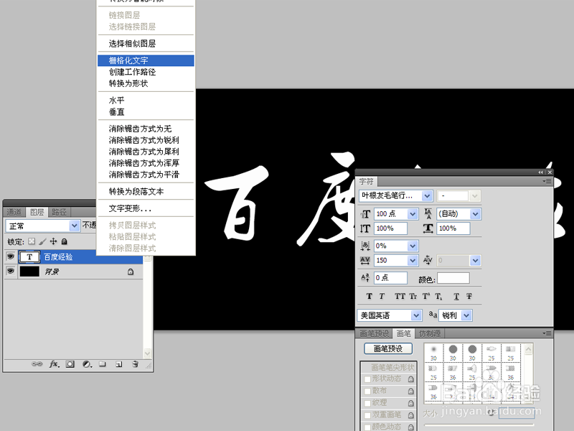Create a new layer icon
Viewport: 574px width, 431px height.
pos(118,364)
